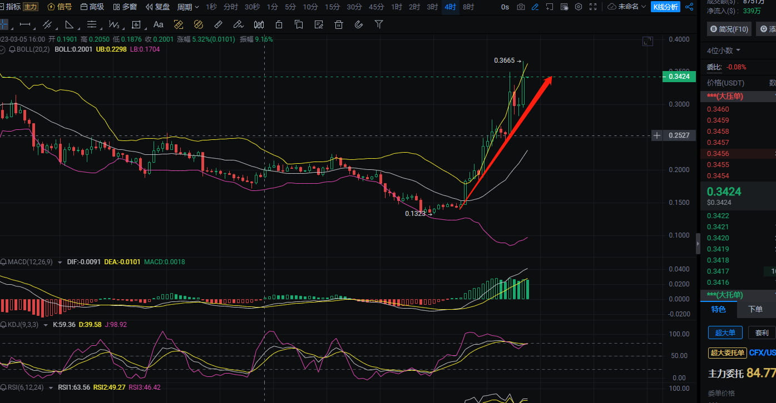Open the 4位小数 decimal dropdown
Image resolution: width=776 pixels, height=403 pixels.
tap(724, 51)
